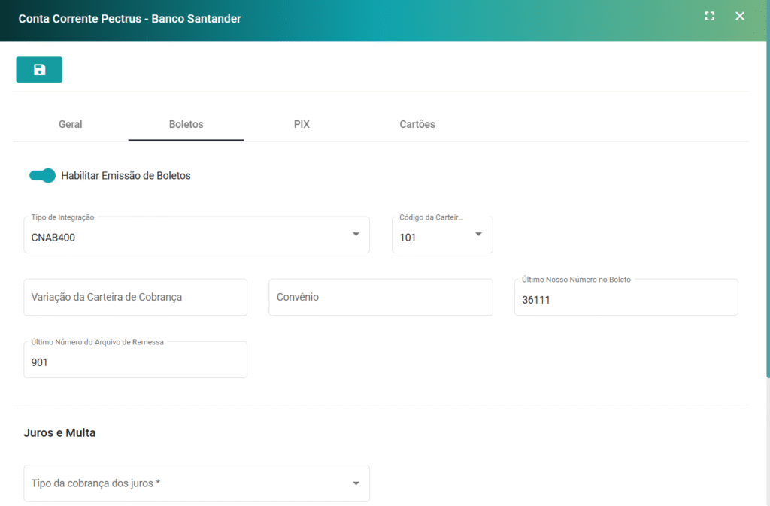Click into the Convênio input field
The image size is (770, 506).
pos(380,297)
